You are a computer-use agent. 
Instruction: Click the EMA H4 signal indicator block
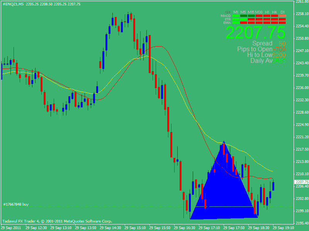[275, 23]
